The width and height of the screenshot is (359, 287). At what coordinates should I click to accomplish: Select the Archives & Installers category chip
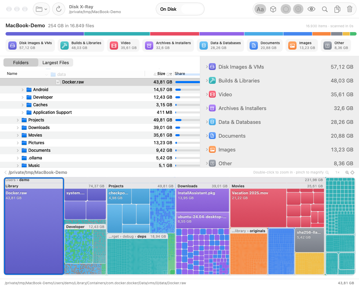point(168,45)
